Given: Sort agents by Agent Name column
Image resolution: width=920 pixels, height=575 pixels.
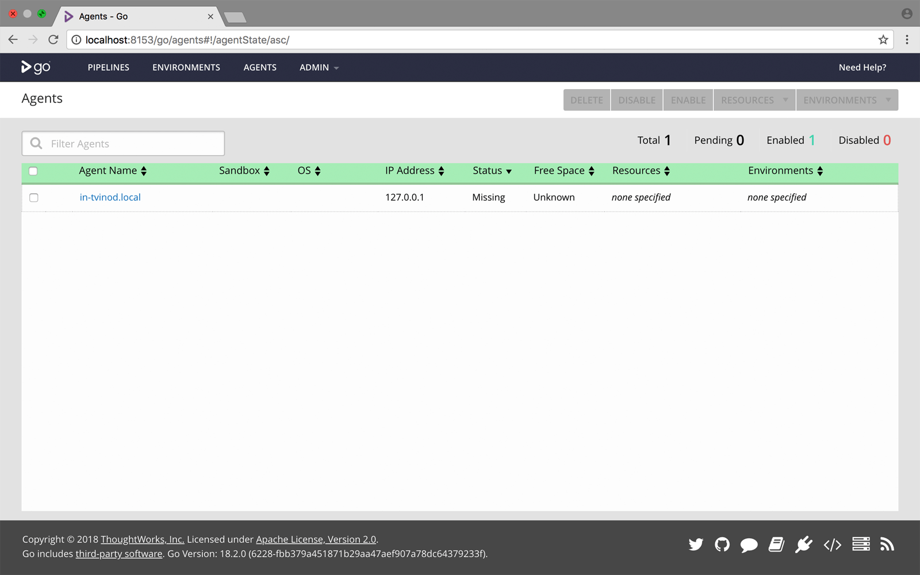Looking at the screenshot, I should pos(113,171).
